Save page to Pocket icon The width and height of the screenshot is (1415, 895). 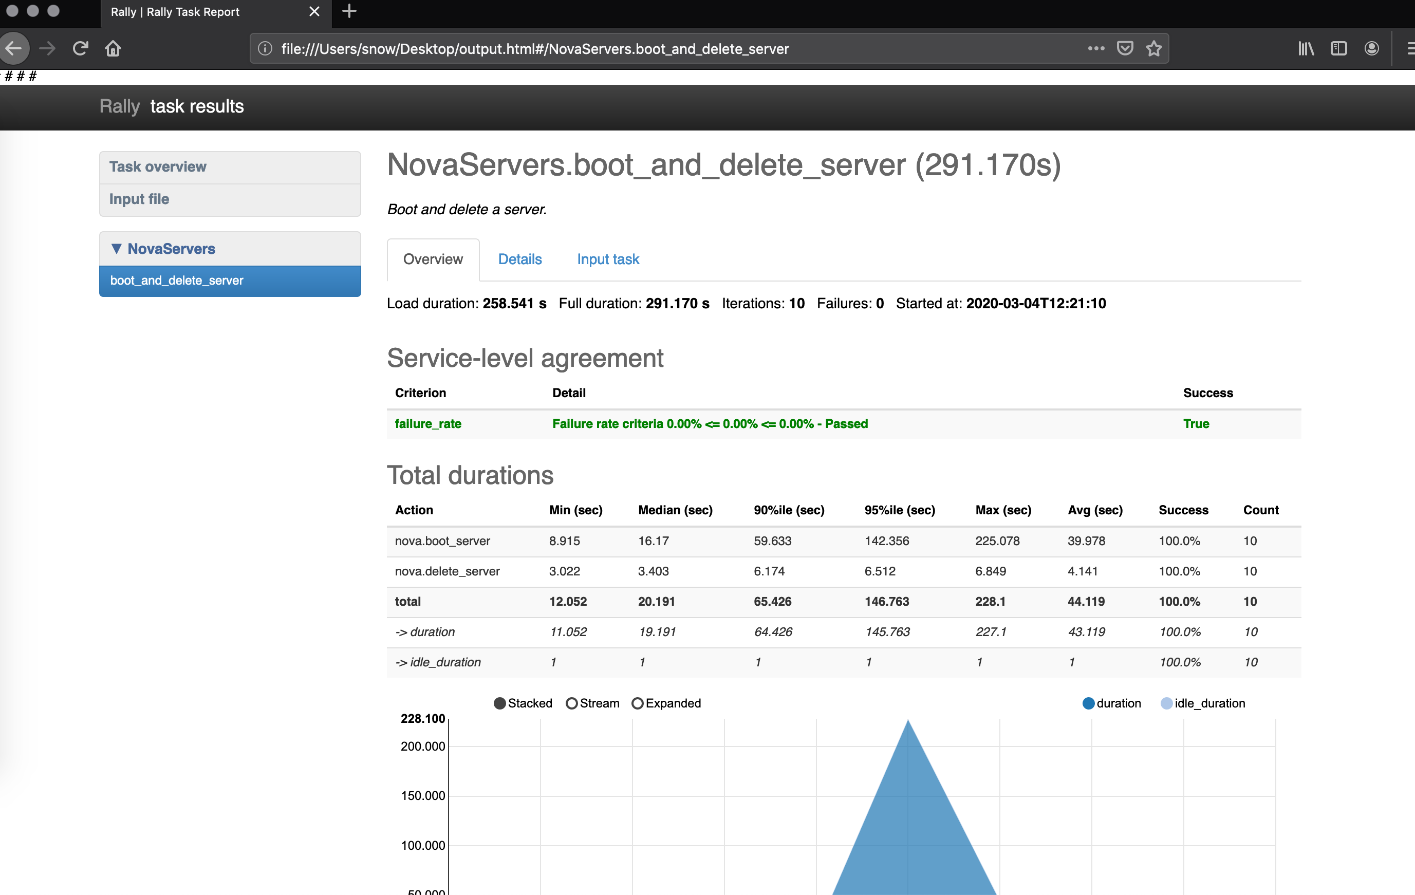(x=1125, y=48)
